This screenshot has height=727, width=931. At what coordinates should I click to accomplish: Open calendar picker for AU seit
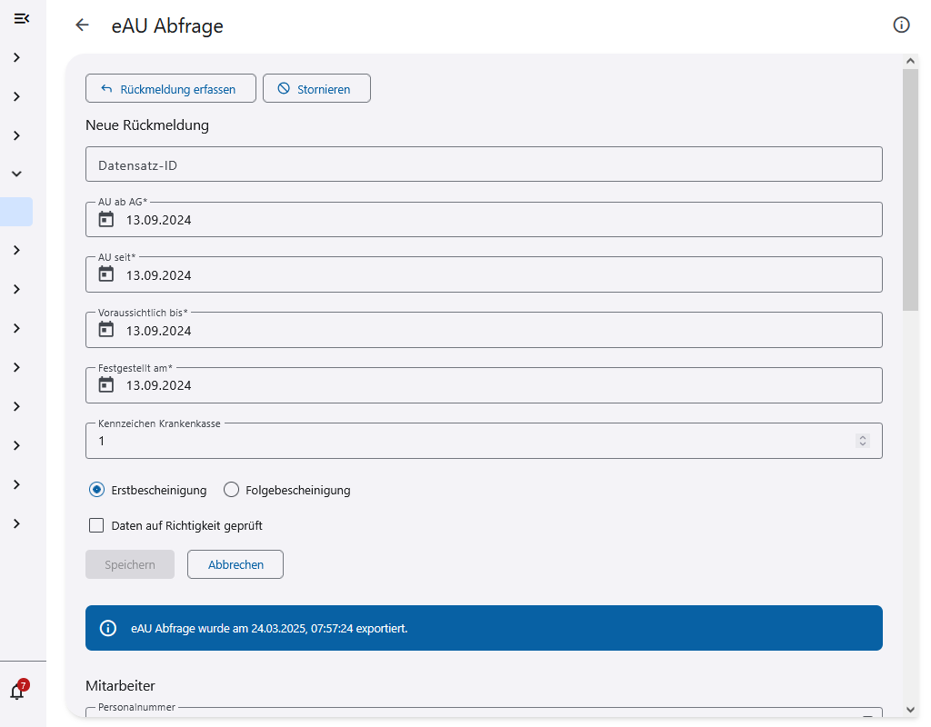(x=106, y=274)
